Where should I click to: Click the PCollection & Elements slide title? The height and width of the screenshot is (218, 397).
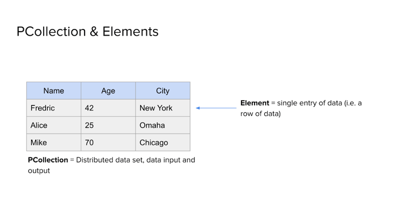coord(87,32)
